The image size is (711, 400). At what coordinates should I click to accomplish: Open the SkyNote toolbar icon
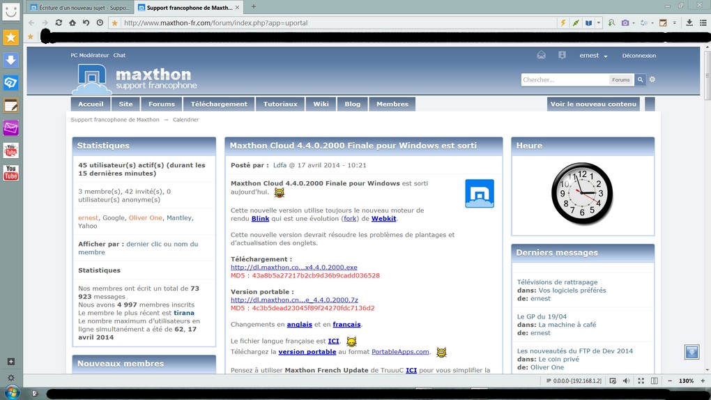tap(663, 23)
